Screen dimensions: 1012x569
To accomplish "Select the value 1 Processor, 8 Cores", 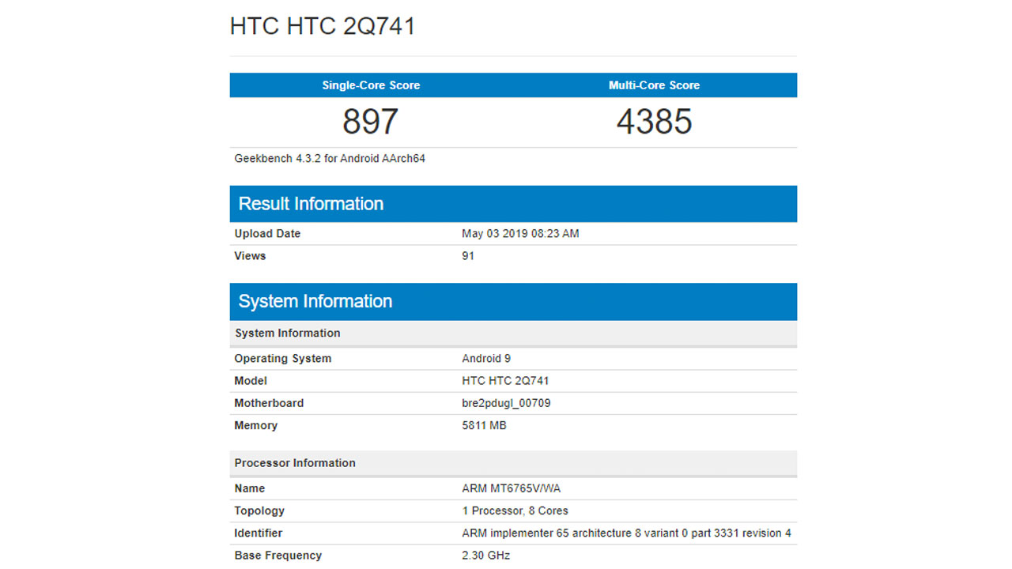I will (515, 511).
